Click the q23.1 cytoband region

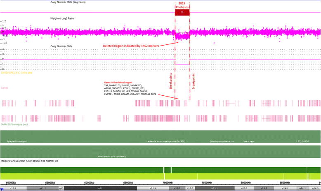[x=214, y=188]
